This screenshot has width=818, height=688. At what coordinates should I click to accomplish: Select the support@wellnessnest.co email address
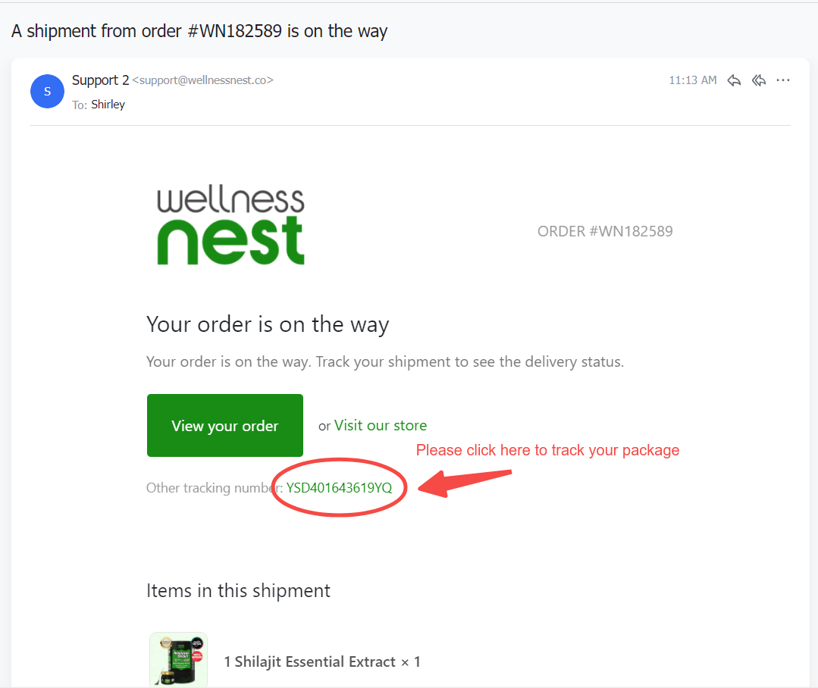pyautogui.click(x=202, y=80)
